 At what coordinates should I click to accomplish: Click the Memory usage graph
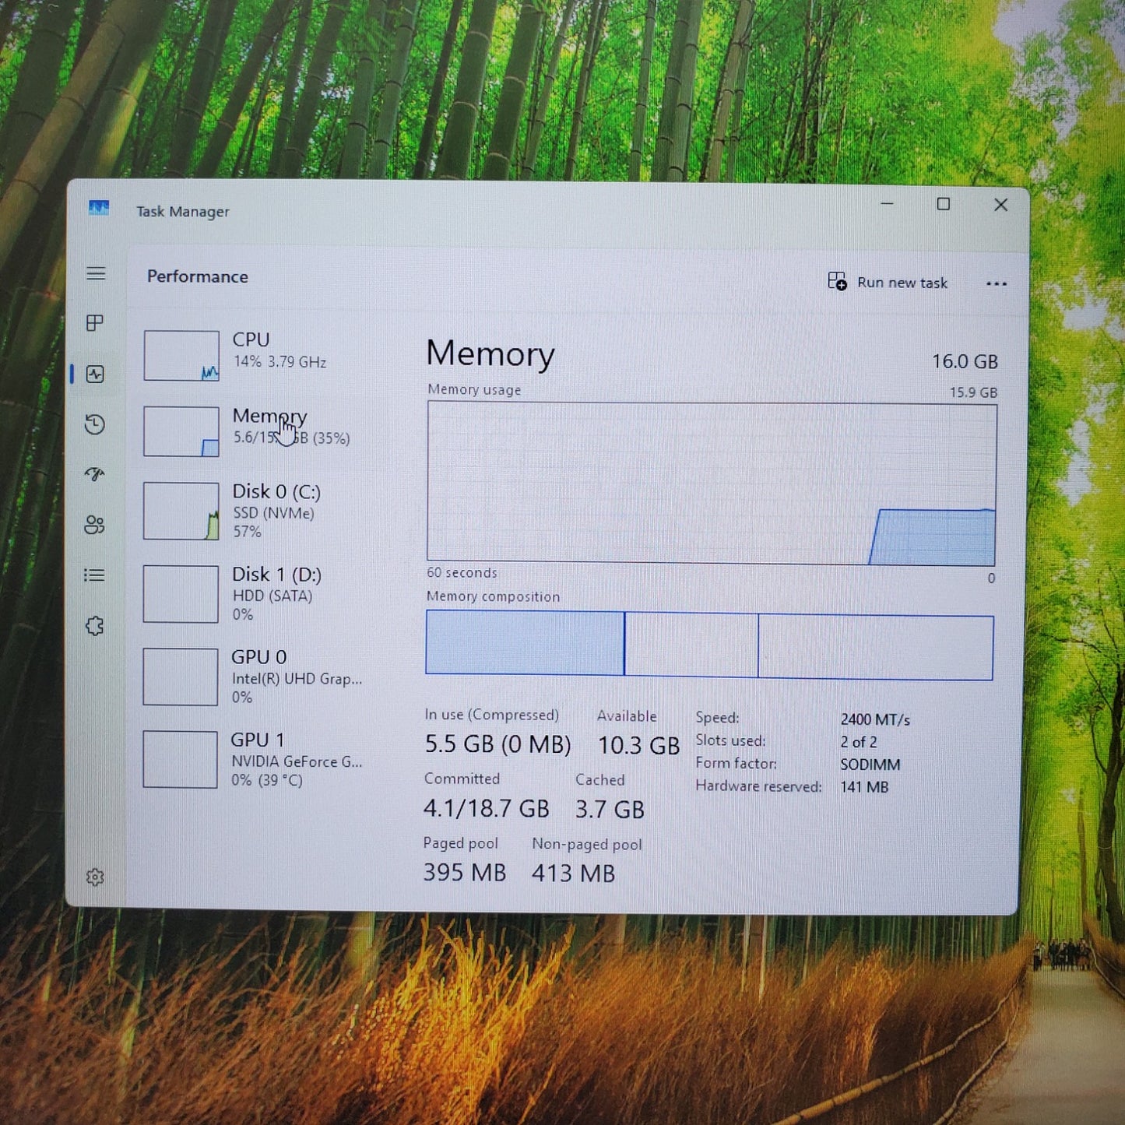click(x=711, y=483)
